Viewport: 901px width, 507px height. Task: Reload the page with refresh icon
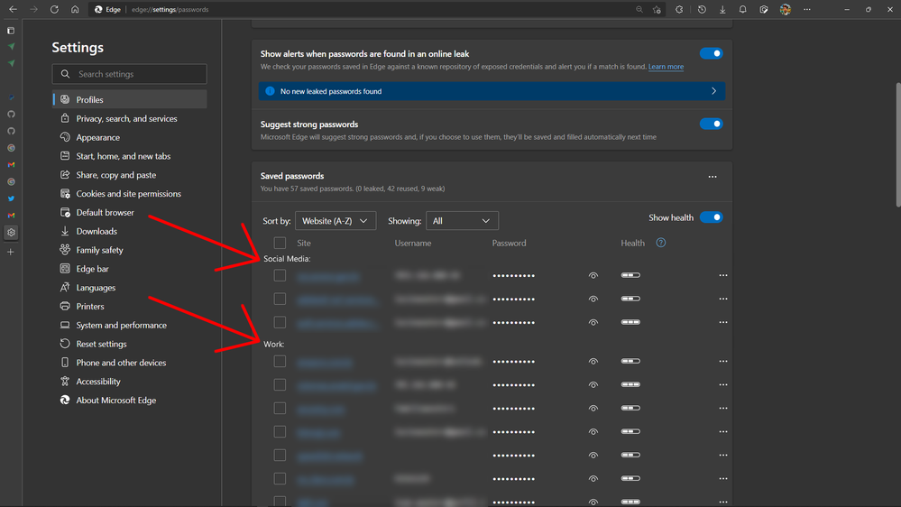point(55,9)
